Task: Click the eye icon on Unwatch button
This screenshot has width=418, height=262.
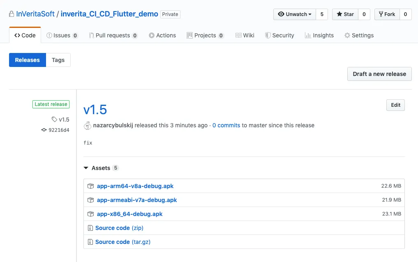Action: coord(281,14)
